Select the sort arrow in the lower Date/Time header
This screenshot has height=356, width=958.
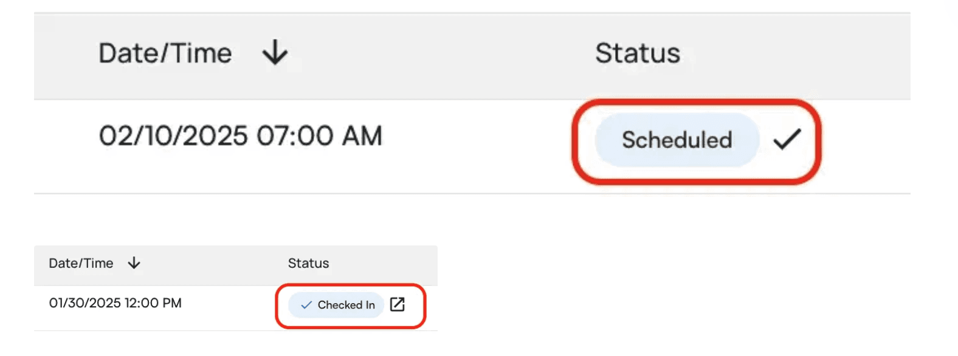click(x=133, y=264)
